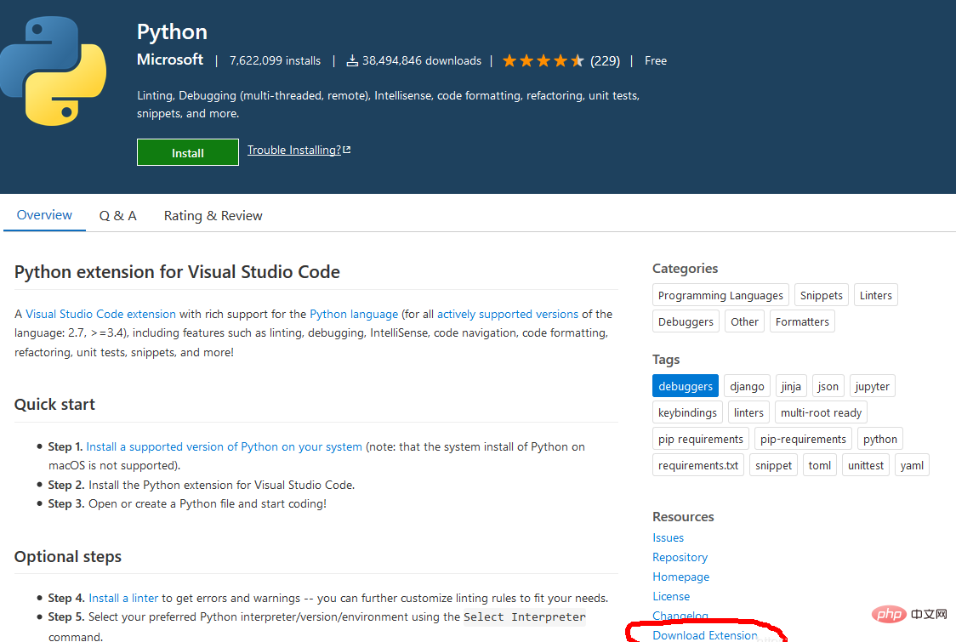Click the jupyter tag

[x=872, y=386]
